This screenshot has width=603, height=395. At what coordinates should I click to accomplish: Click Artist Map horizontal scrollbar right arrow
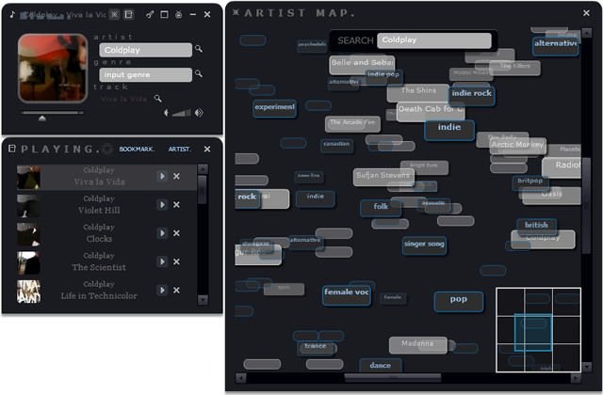click(x=576, y=378)
